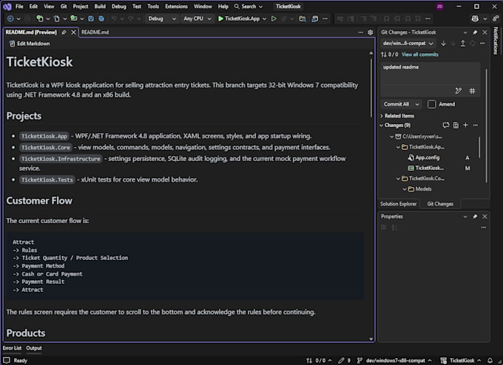Image resolution: width=503 pixels, height=365 pixels.
Task: Open the Changes row ellipsis menu
Action: click(476, 126)
